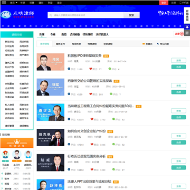Click play-count icon on 科创板IPO course

tap(69, 69)
